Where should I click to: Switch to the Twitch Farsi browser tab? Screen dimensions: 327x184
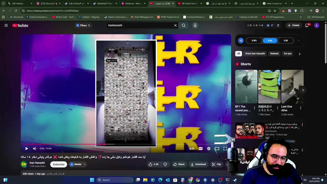click(x=190, y=4)
